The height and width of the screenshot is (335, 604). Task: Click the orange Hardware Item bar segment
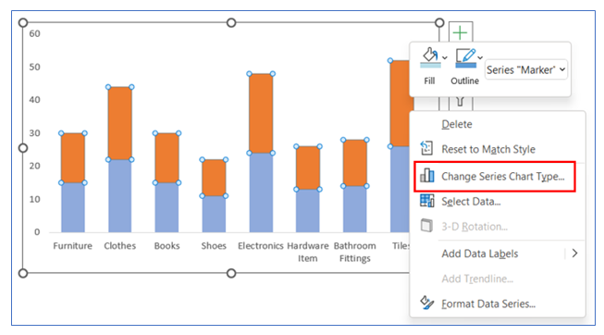[x=308, y=167]
